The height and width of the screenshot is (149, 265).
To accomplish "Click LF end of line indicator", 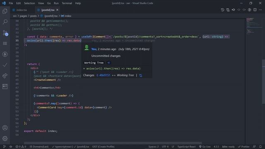I will pyautogui.click(x=173, y=147).
